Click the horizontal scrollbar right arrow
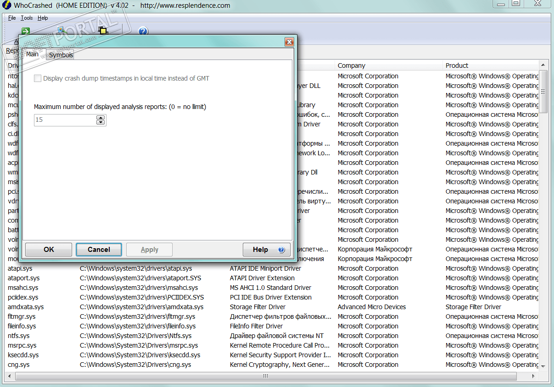 pos(534,376)
